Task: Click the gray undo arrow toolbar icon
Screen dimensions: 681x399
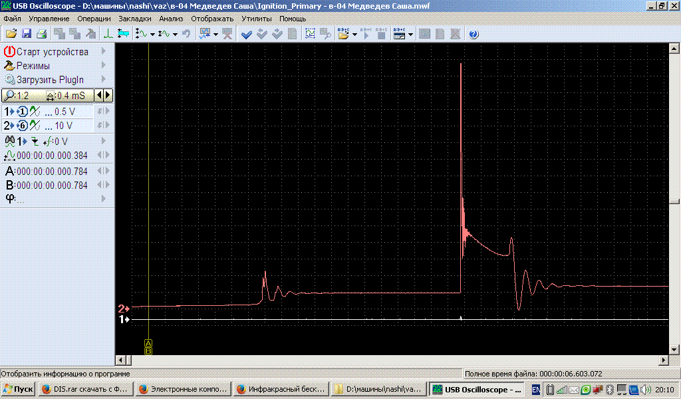Action: tap(186, 34)
